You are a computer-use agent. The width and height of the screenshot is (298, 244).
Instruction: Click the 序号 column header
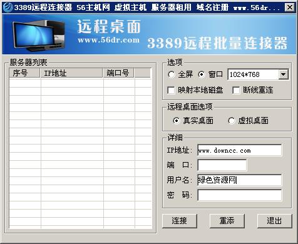click(x=24, y=73)
